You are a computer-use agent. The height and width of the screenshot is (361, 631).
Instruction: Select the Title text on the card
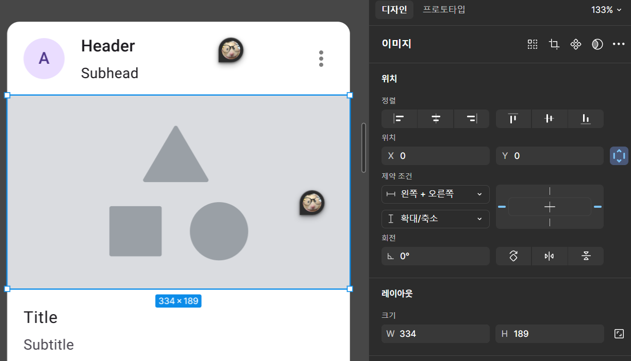(41, 317)
